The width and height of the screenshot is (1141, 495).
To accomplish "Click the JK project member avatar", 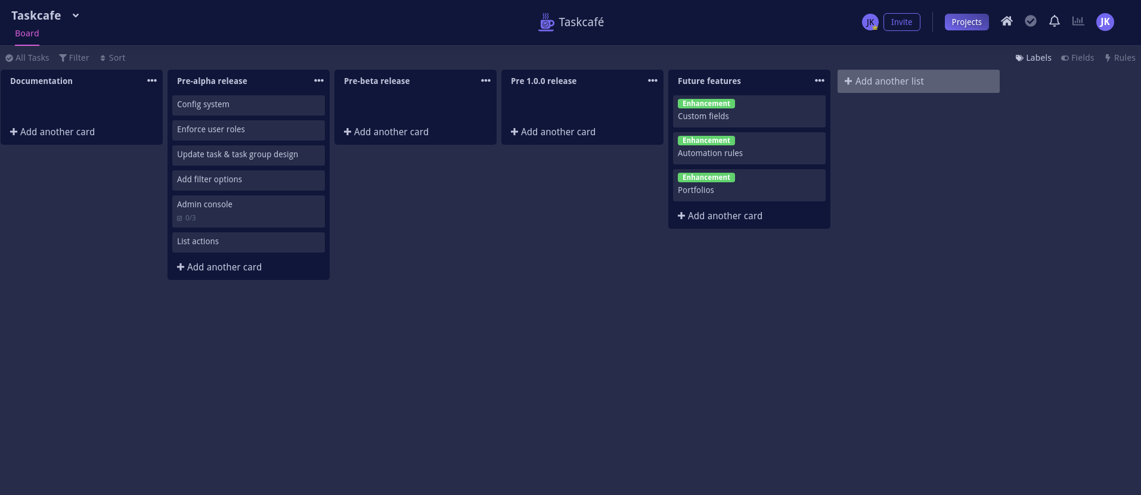I will coord(870,22).
